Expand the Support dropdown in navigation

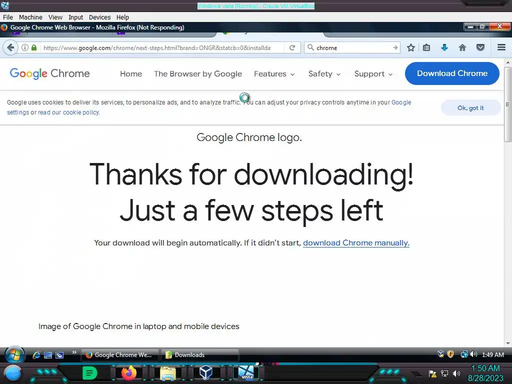(x=373, y=74)
